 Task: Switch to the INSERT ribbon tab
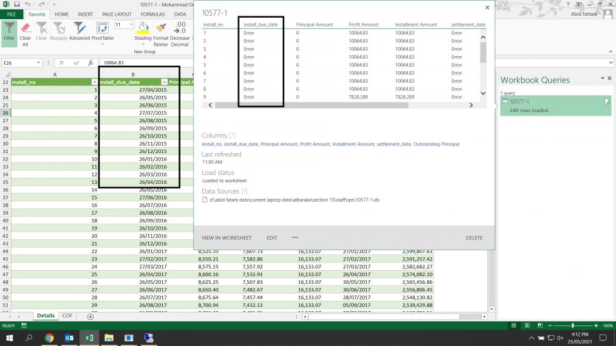point(86,14)
